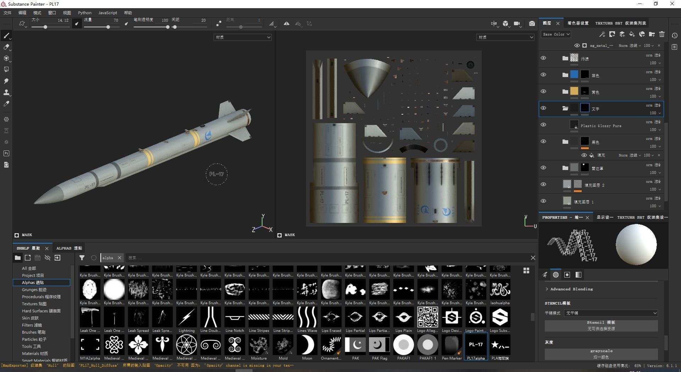
Task: Click the lazy mouse dots icon
Action: (x=218, y=23)
